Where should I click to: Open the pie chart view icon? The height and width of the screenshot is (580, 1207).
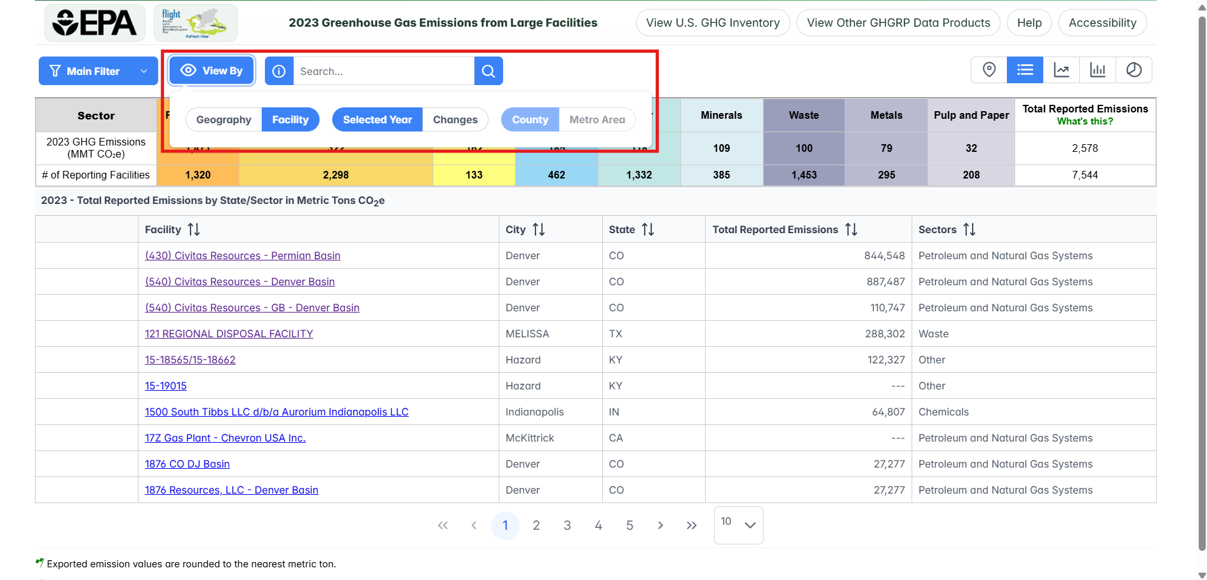[x=1135, y=70]
